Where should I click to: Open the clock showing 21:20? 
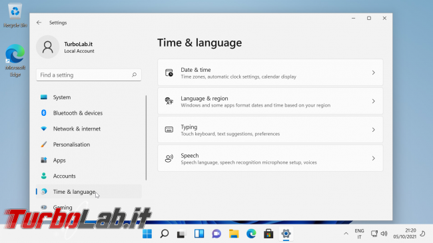pyautogui.click(x=404, y=234)
